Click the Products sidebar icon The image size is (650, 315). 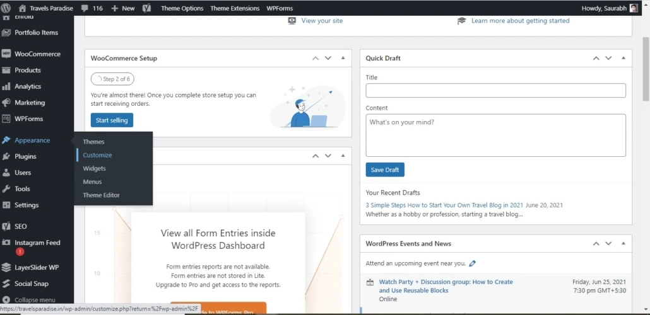click(x=6, y=70)
